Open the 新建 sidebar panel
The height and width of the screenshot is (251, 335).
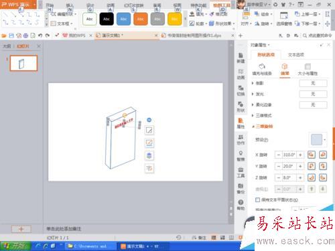coord(241,58)
